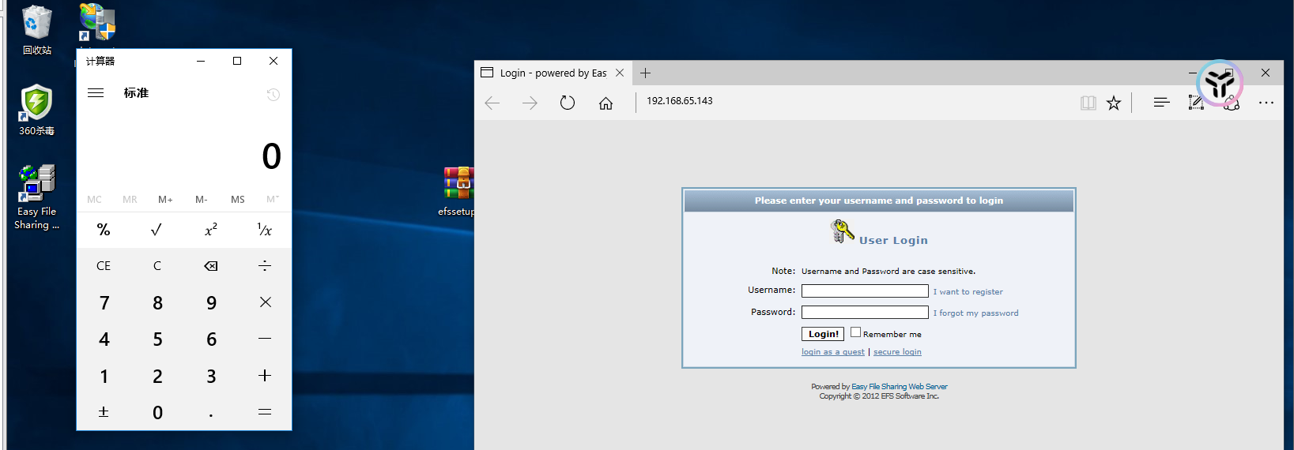The image size is (1294, 450).
Task: Open the browser more options ellipsis menu
Action: [x=1266, y=103]
